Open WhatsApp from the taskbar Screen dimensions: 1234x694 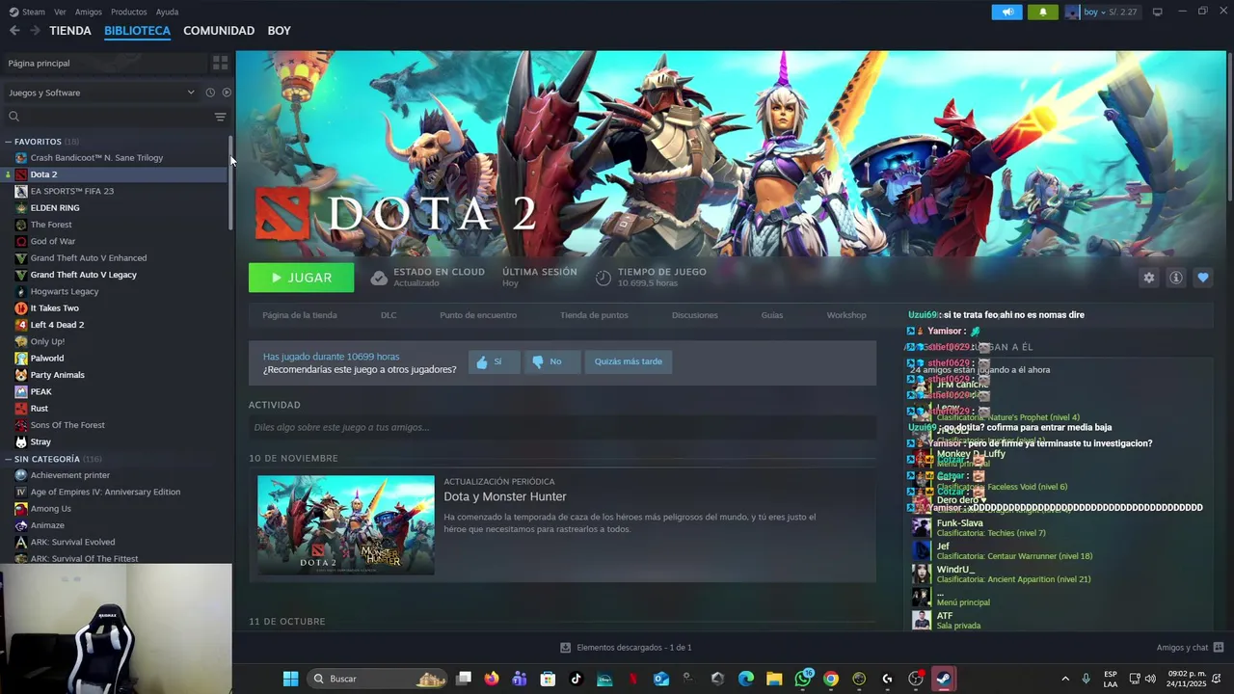[803, 679]
